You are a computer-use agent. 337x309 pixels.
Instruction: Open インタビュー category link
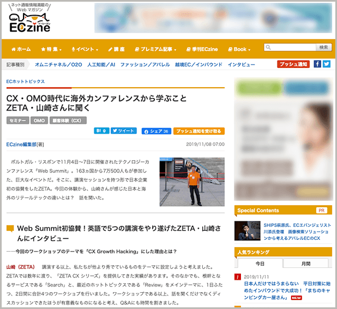pos(242,65)
